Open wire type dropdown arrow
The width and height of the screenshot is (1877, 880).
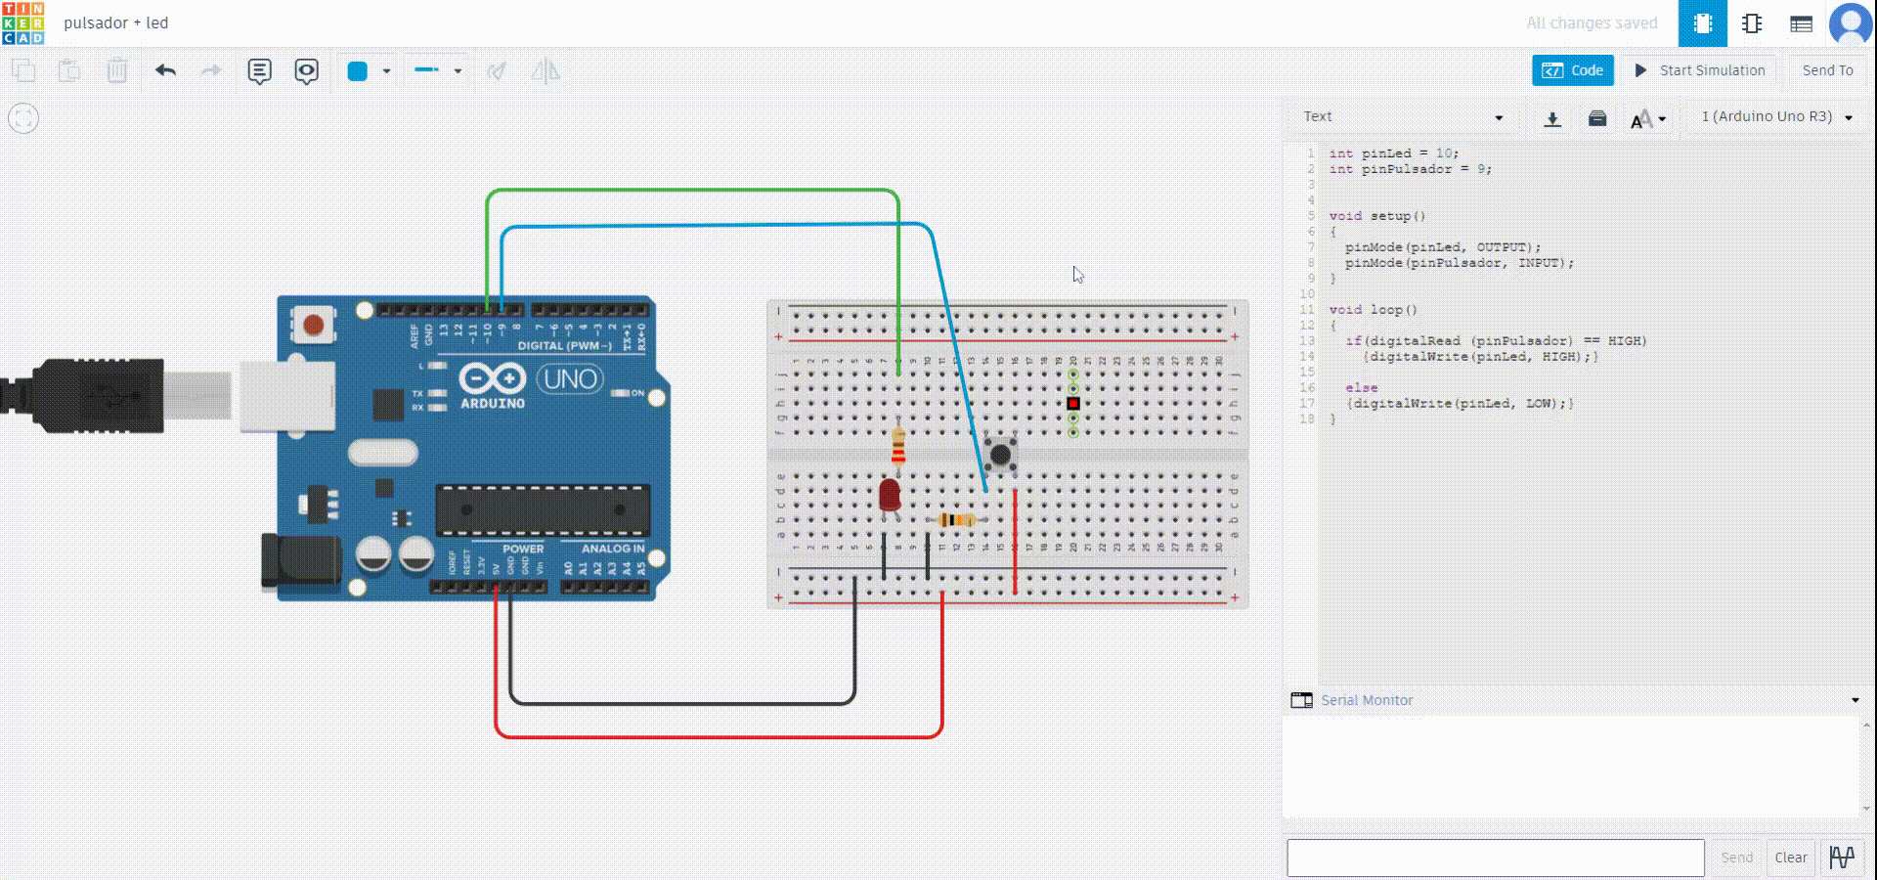458,71
